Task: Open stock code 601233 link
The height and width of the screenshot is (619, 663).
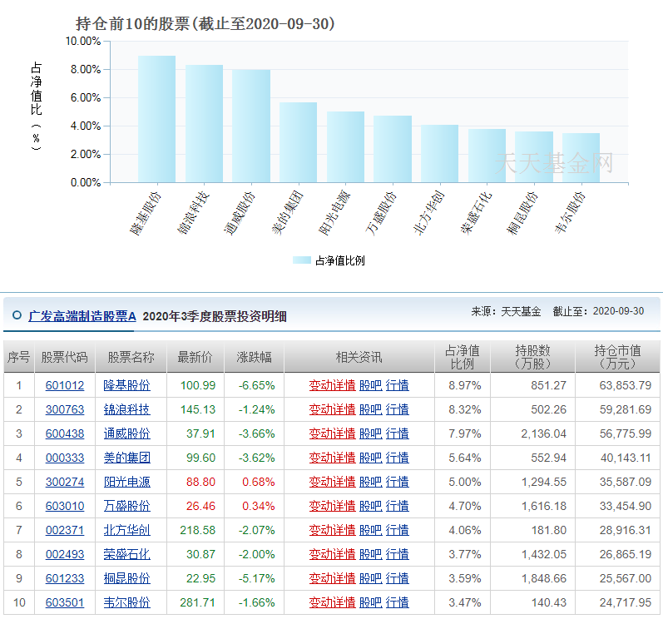Action: pyautogui.click(x=65, y=578)
